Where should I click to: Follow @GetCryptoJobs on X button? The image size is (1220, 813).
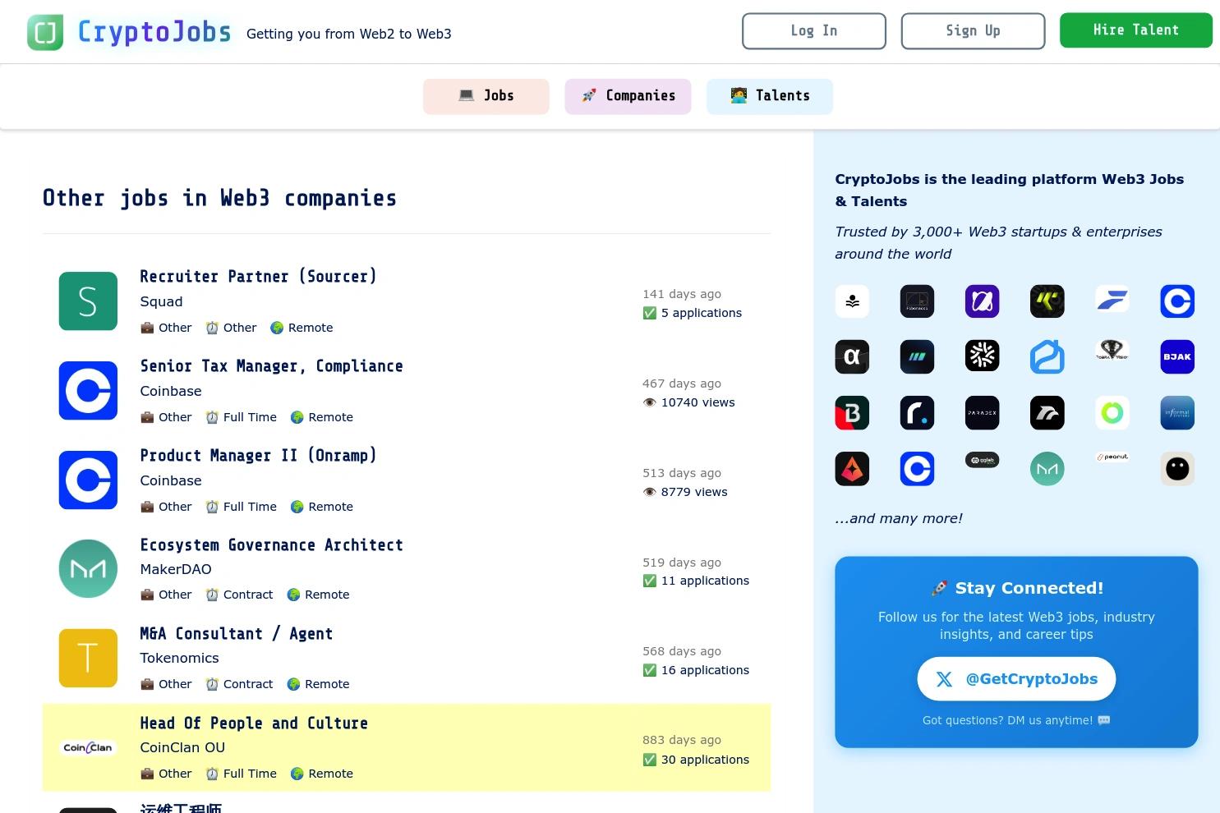[x=1016, y=679]
